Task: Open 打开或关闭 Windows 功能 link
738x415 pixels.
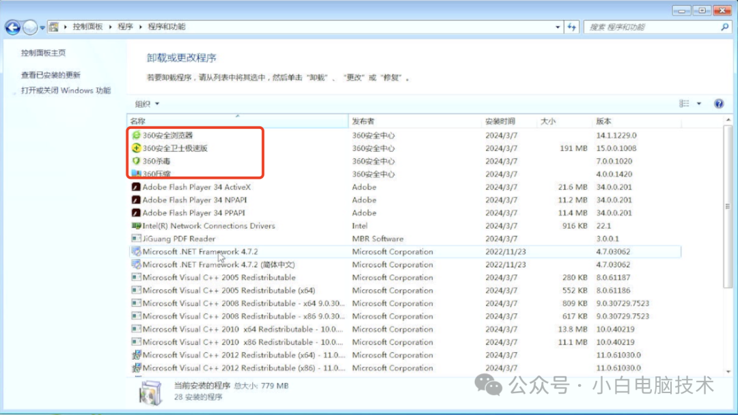Action: (x=66, y=91)
